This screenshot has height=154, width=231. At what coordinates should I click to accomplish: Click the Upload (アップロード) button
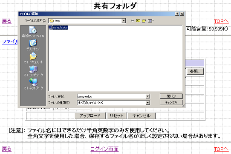click(x=90, y=115)
